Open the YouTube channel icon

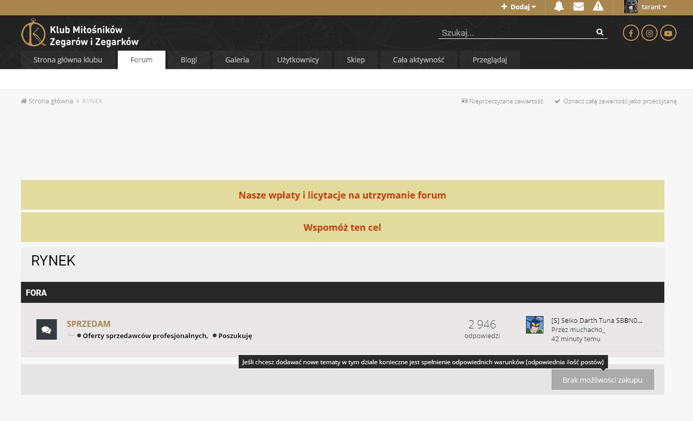click(668, 33)
